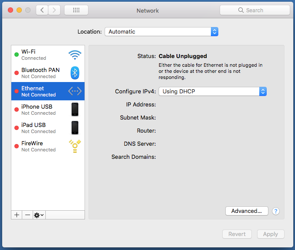The image size is (295, 250).
Task: Click the Search Domains label
Action: tap(134, 157)
